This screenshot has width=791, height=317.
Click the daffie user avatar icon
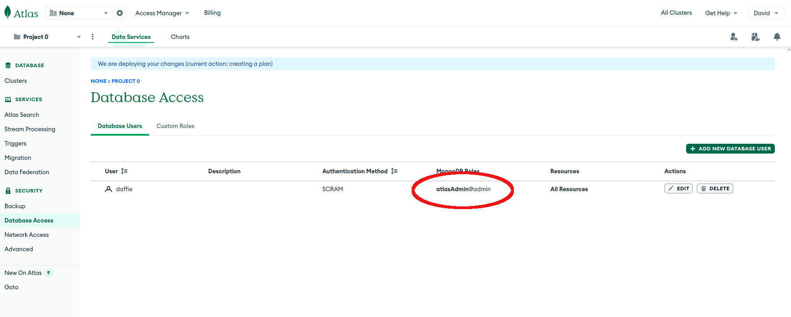click(x=109, y=189)
